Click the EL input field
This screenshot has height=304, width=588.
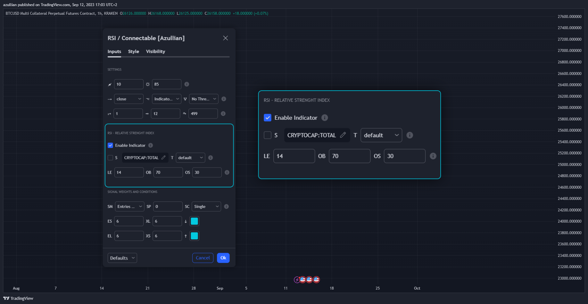pos(129,236)
